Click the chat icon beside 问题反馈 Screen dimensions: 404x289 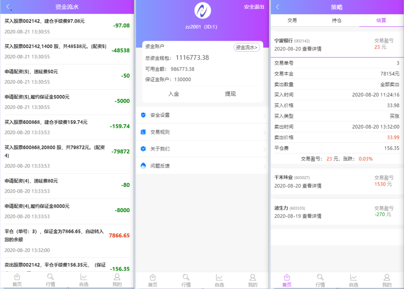point(143,166)
